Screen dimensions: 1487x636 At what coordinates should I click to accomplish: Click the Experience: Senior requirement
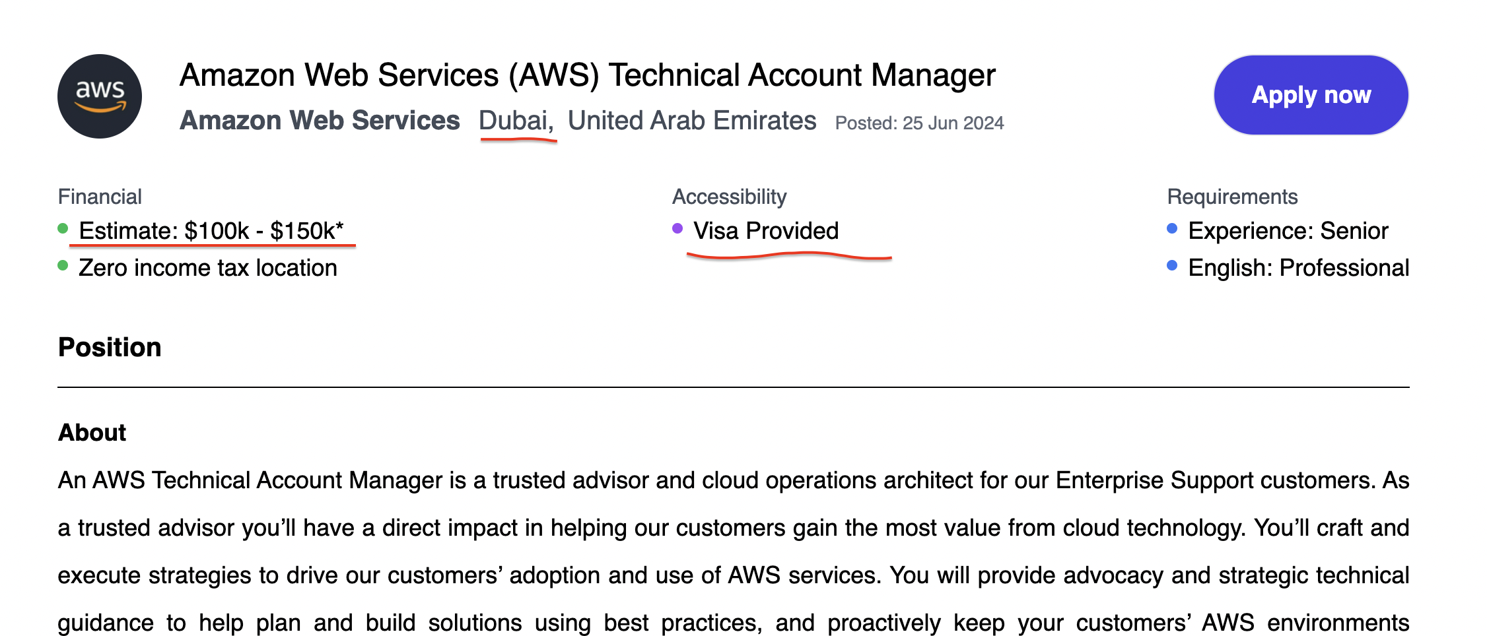pyautogui.click(x=1288, y=231)
